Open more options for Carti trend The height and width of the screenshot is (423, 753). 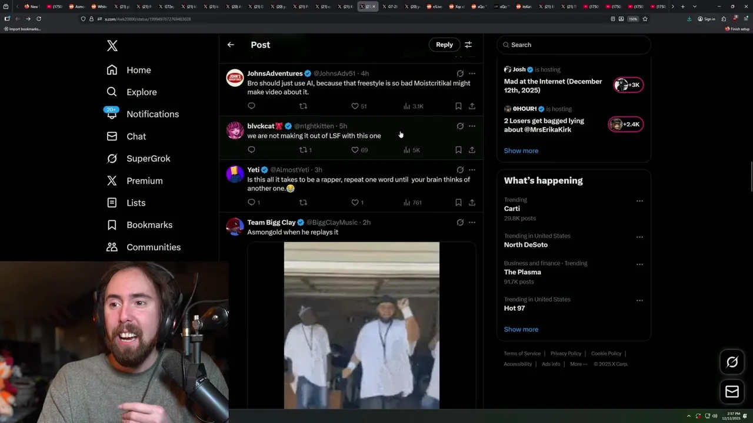point(639,201)
